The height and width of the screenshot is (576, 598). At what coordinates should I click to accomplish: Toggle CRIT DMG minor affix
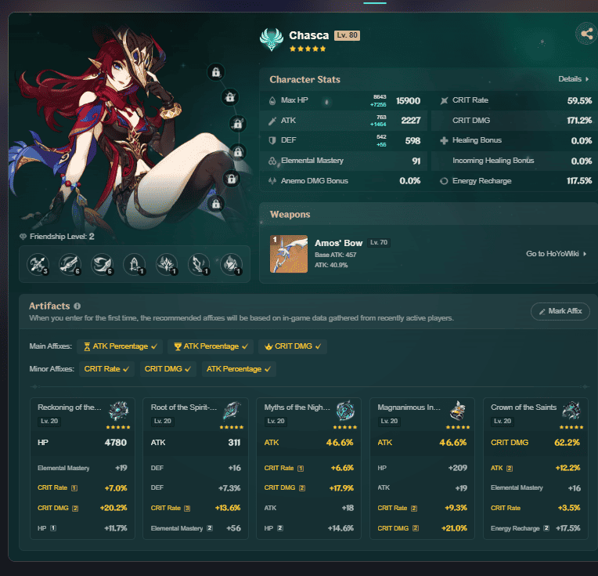168,369
